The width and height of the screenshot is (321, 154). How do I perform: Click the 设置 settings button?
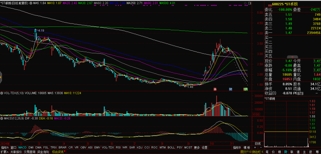[204, 148]
